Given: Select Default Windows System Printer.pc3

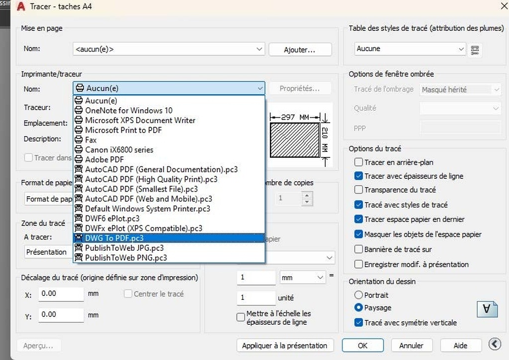Looking at the screenshot, I should [169, 209].
